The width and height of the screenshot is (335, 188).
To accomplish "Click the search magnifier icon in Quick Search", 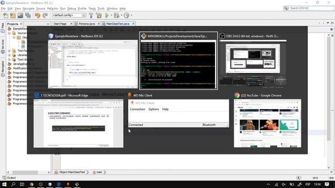I will [x=286, y=8].
